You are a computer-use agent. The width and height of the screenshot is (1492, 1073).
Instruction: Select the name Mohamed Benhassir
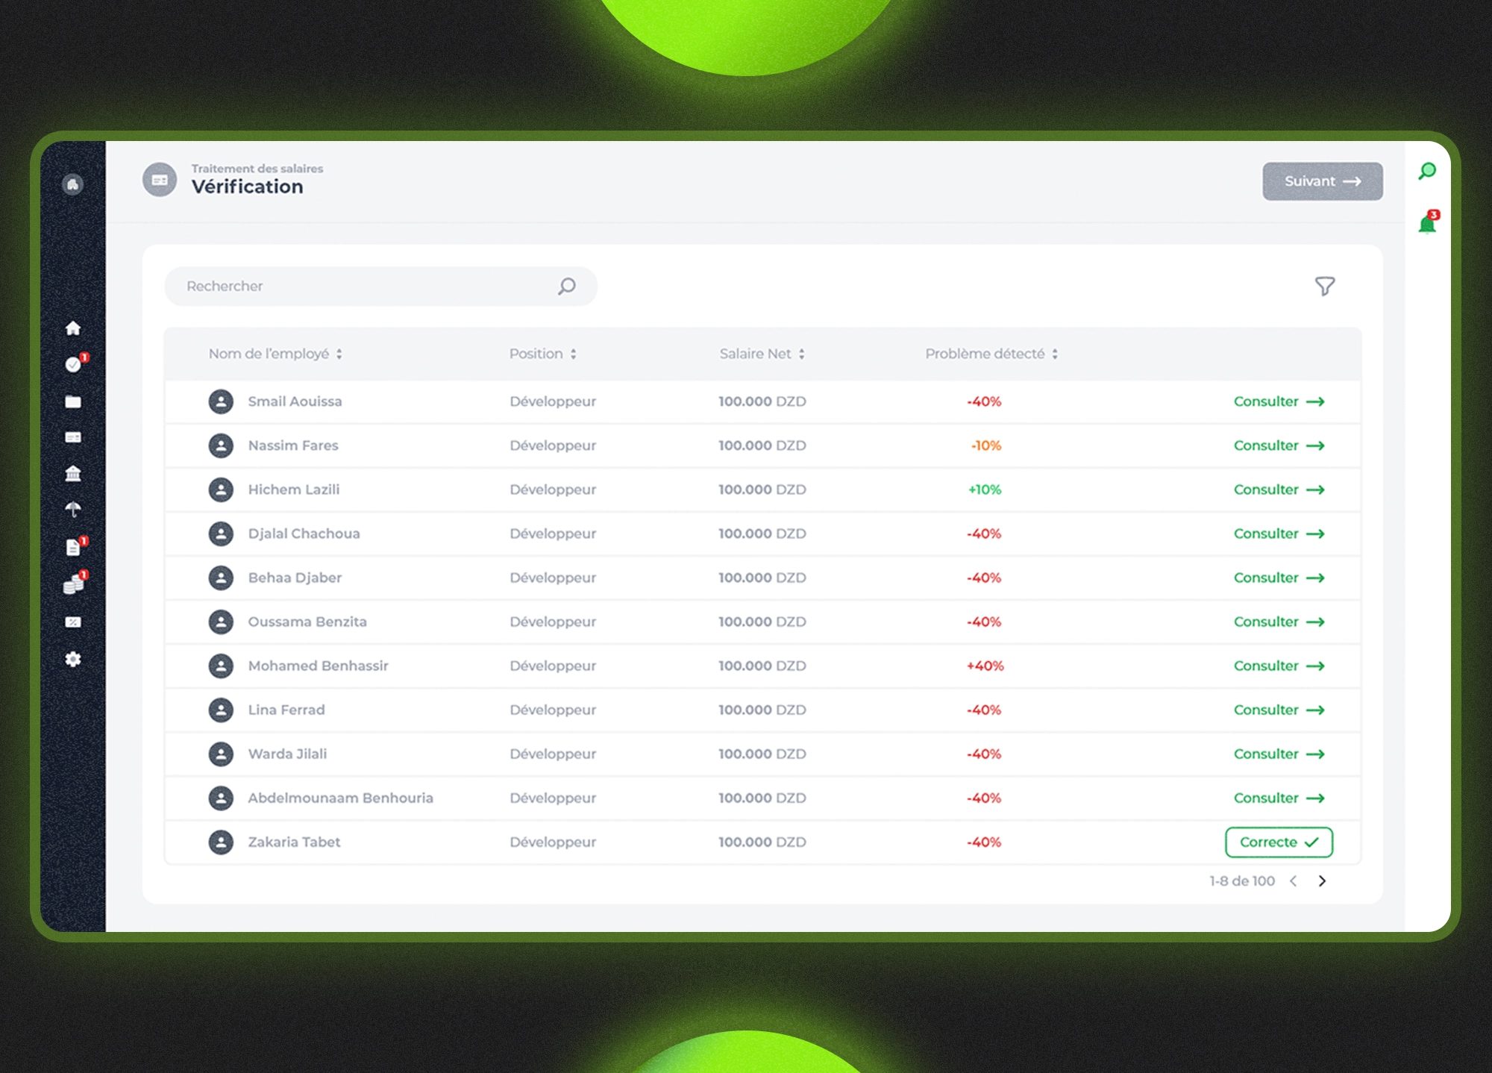coord(318,666)
